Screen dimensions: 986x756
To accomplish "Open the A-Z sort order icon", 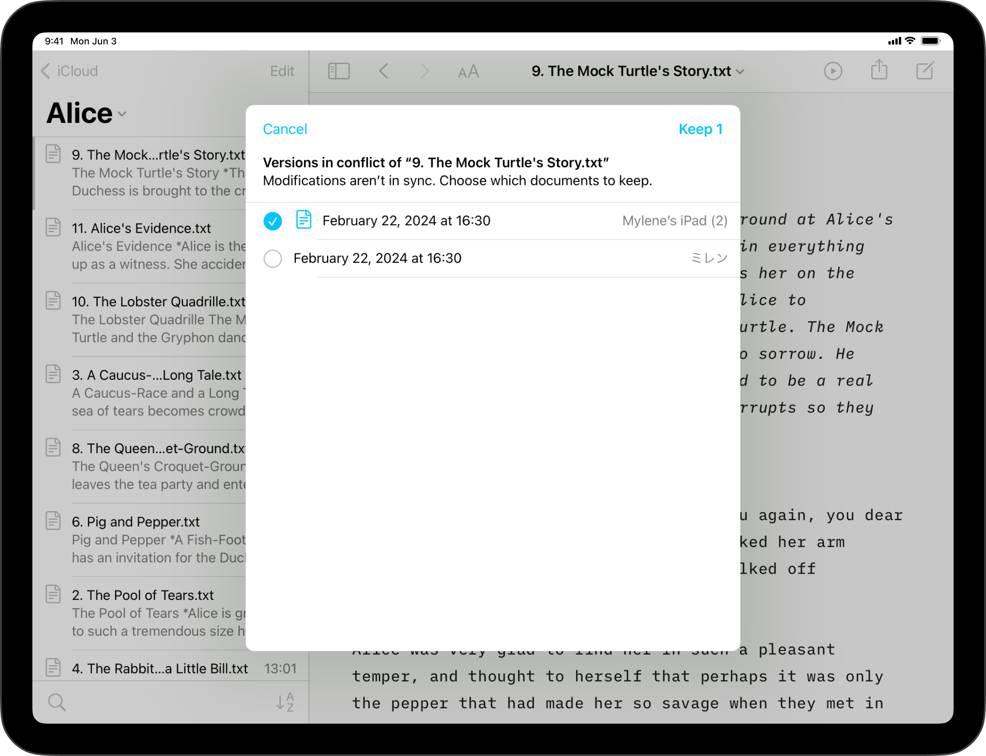I will (x=285, y=702).
